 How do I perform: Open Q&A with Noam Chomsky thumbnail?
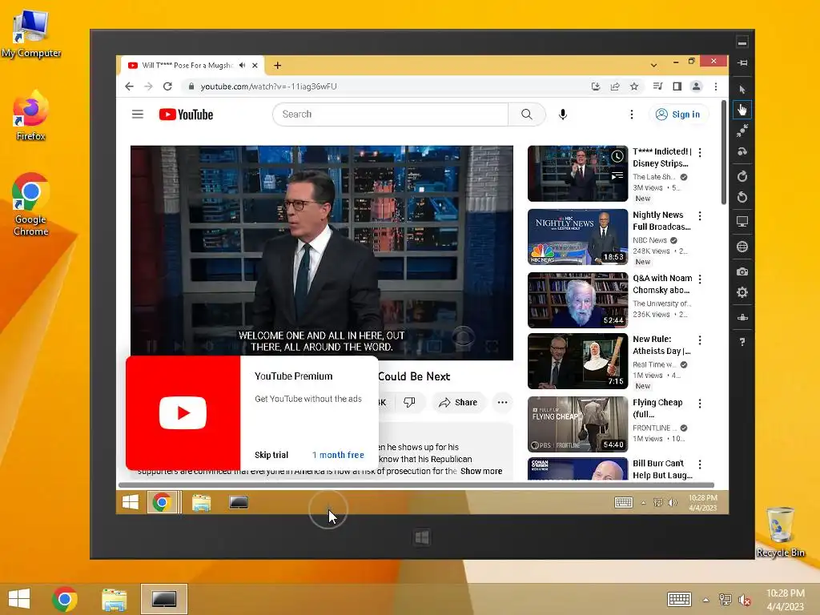click(578, 300)
